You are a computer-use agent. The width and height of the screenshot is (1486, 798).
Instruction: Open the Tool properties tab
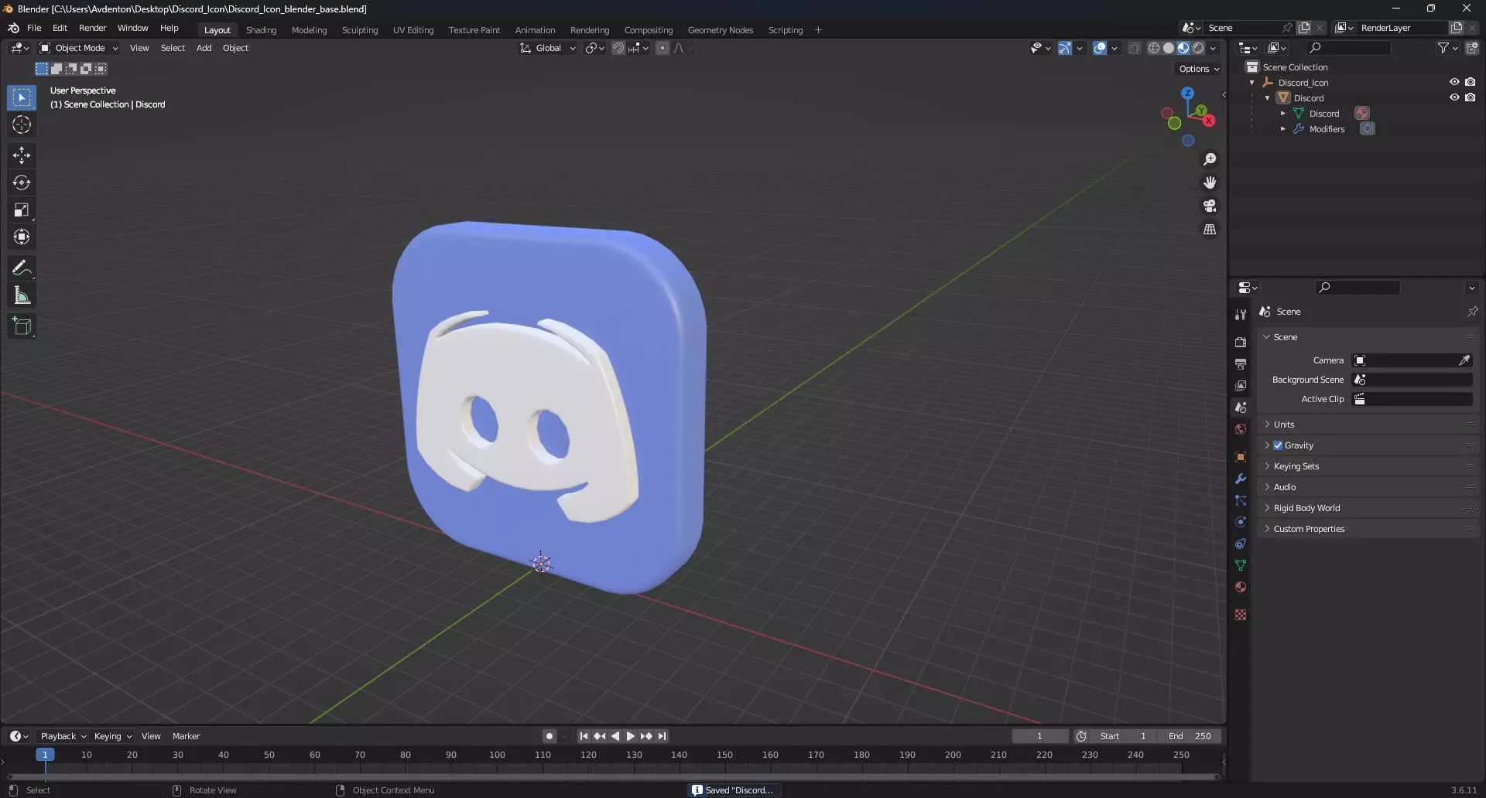tap(1241, 315)
